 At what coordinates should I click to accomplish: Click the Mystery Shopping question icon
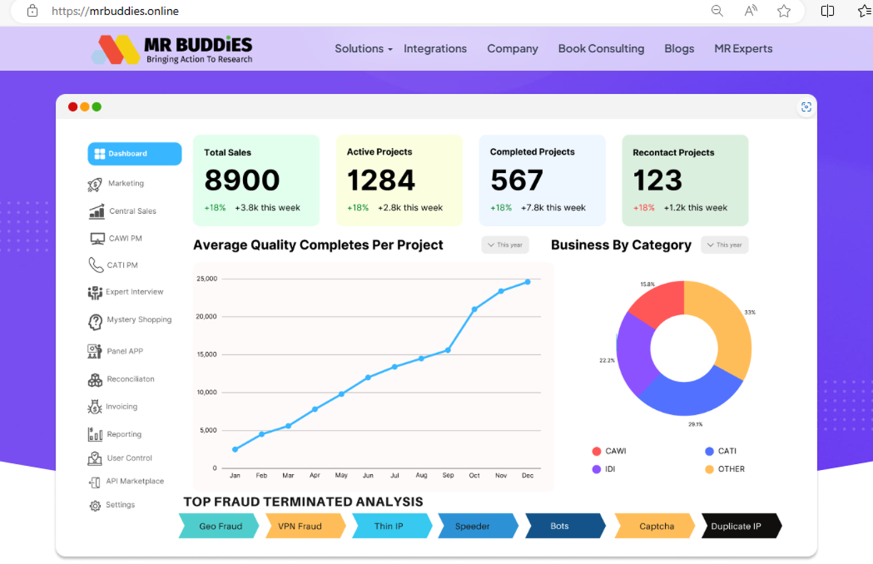(x=95, y=321)
